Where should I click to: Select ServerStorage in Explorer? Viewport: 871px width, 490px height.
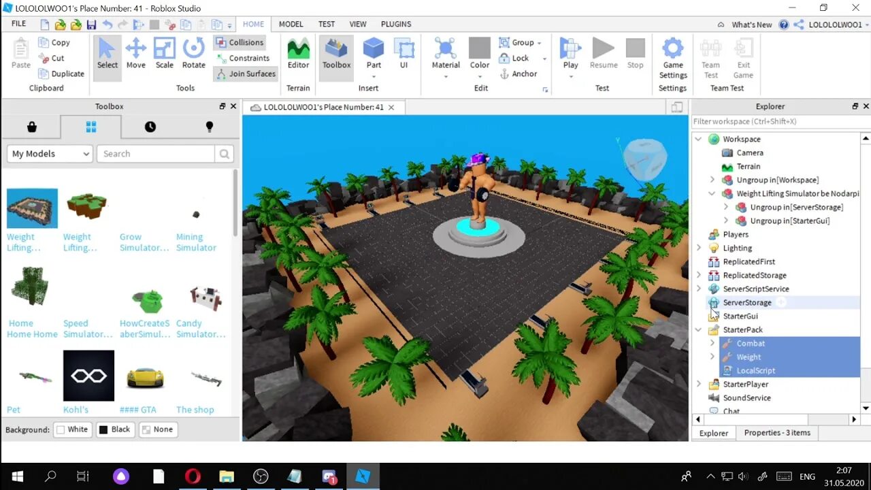coord(746,302)
